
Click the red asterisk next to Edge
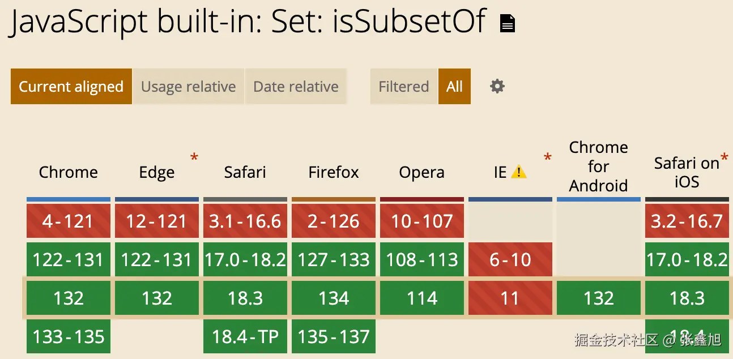(x=194, y=157)
